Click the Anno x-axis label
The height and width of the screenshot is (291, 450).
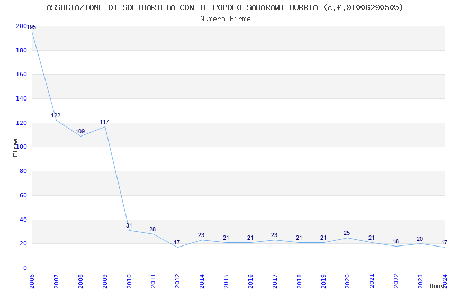tap(437, 286)
